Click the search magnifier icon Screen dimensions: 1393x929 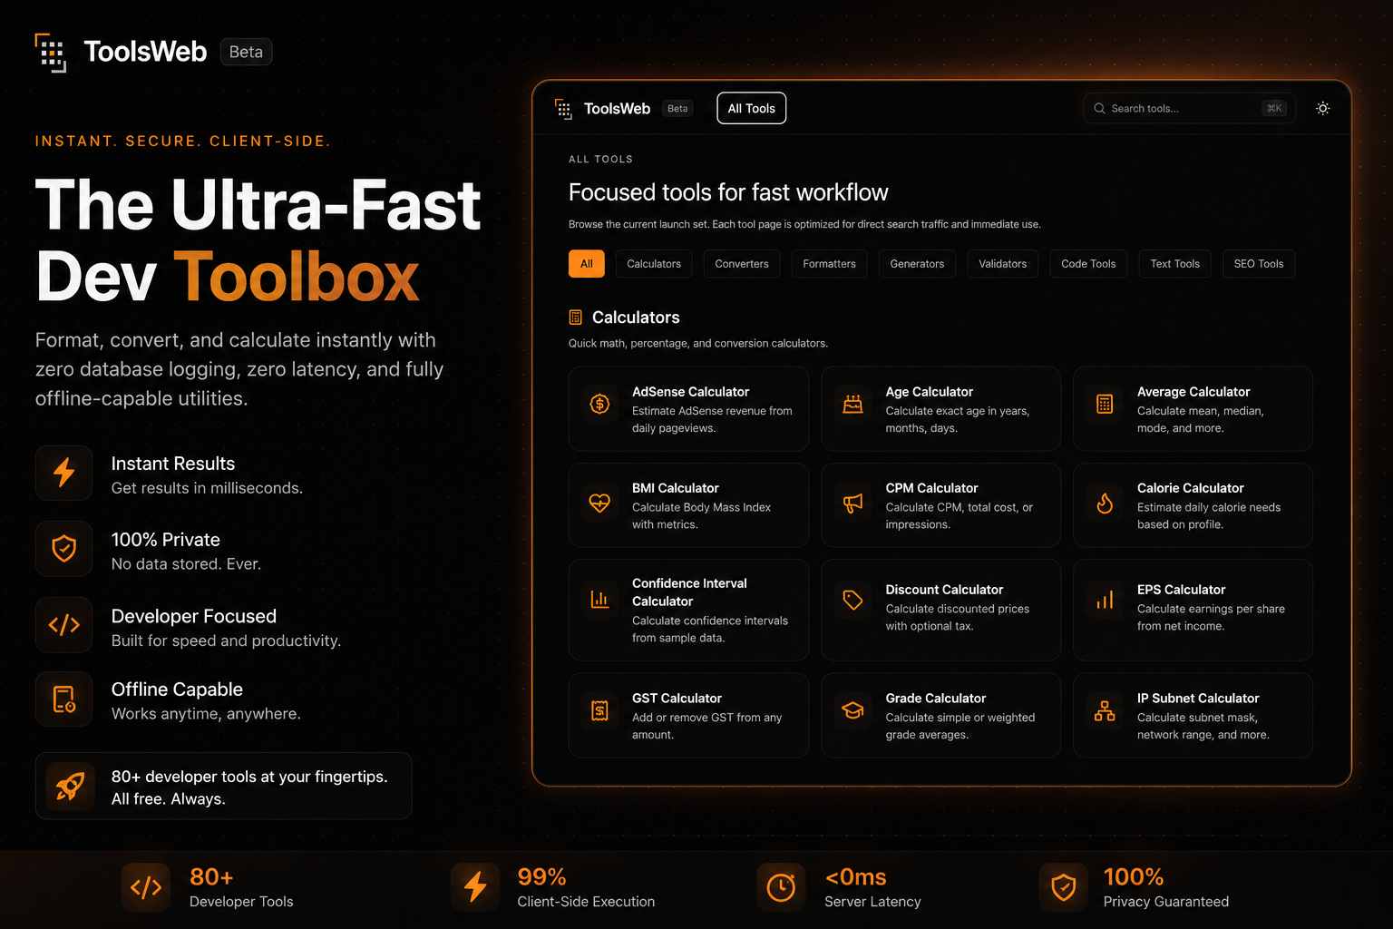click(1099, 109)
